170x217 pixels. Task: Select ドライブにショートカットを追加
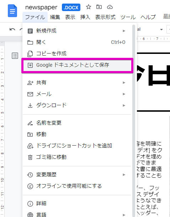77,146
